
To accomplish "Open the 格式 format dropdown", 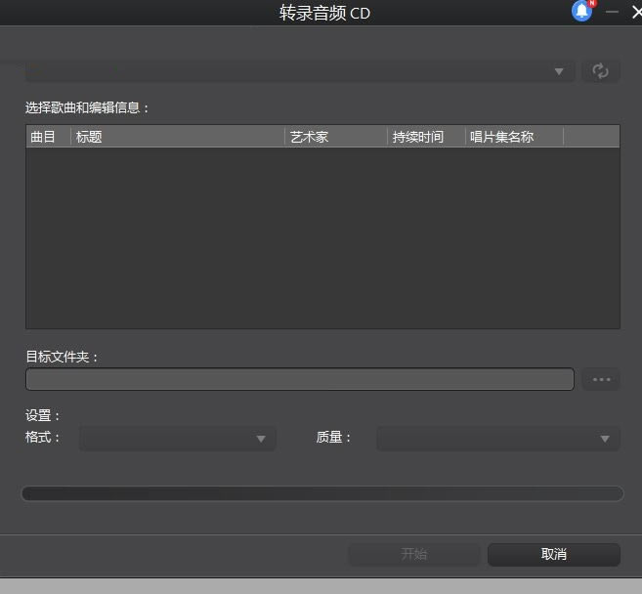I will (178, 439).
